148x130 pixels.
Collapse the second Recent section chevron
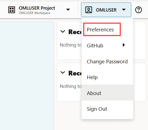coord(63,73)
